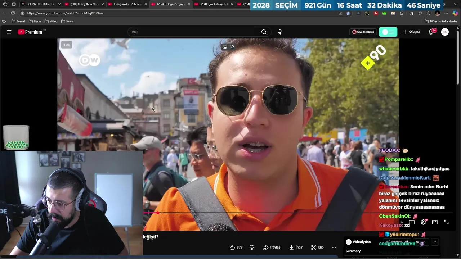Click the DW channel logo on video
This screenshot has width=461, height=259.
89,60
